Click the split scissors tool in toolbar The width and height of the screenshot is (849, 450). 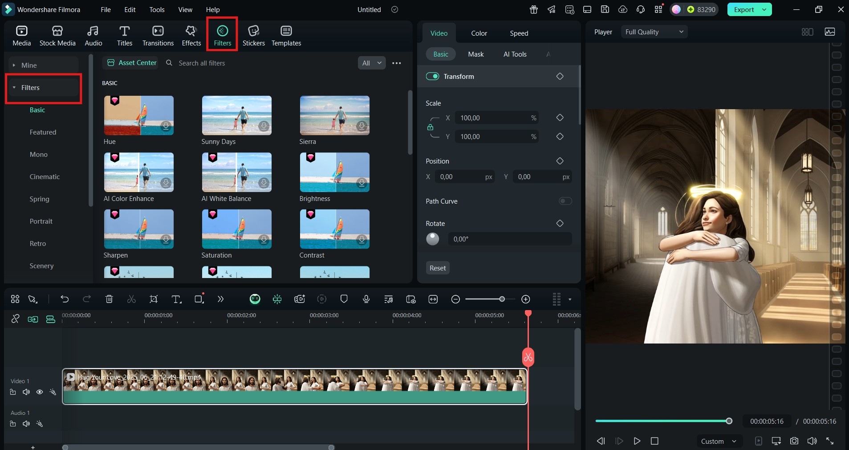point(131,299)
